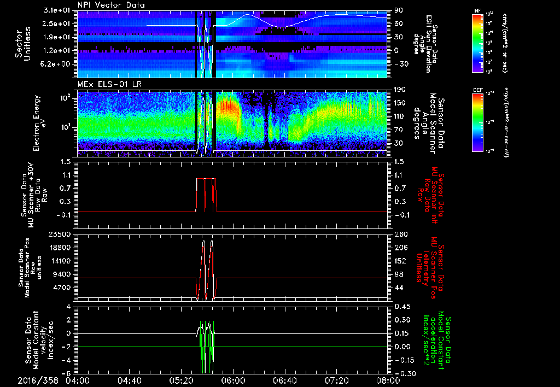
Task: Click the 23500 tick on scanner position axis
Action: pyautogui.click(x=61, y=234)
